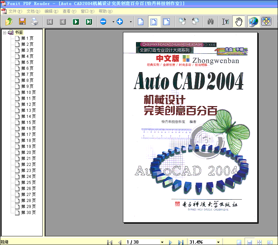278x245 pixels.
Task: Open the 窗口(W) menu
Action: pos(88,11)
